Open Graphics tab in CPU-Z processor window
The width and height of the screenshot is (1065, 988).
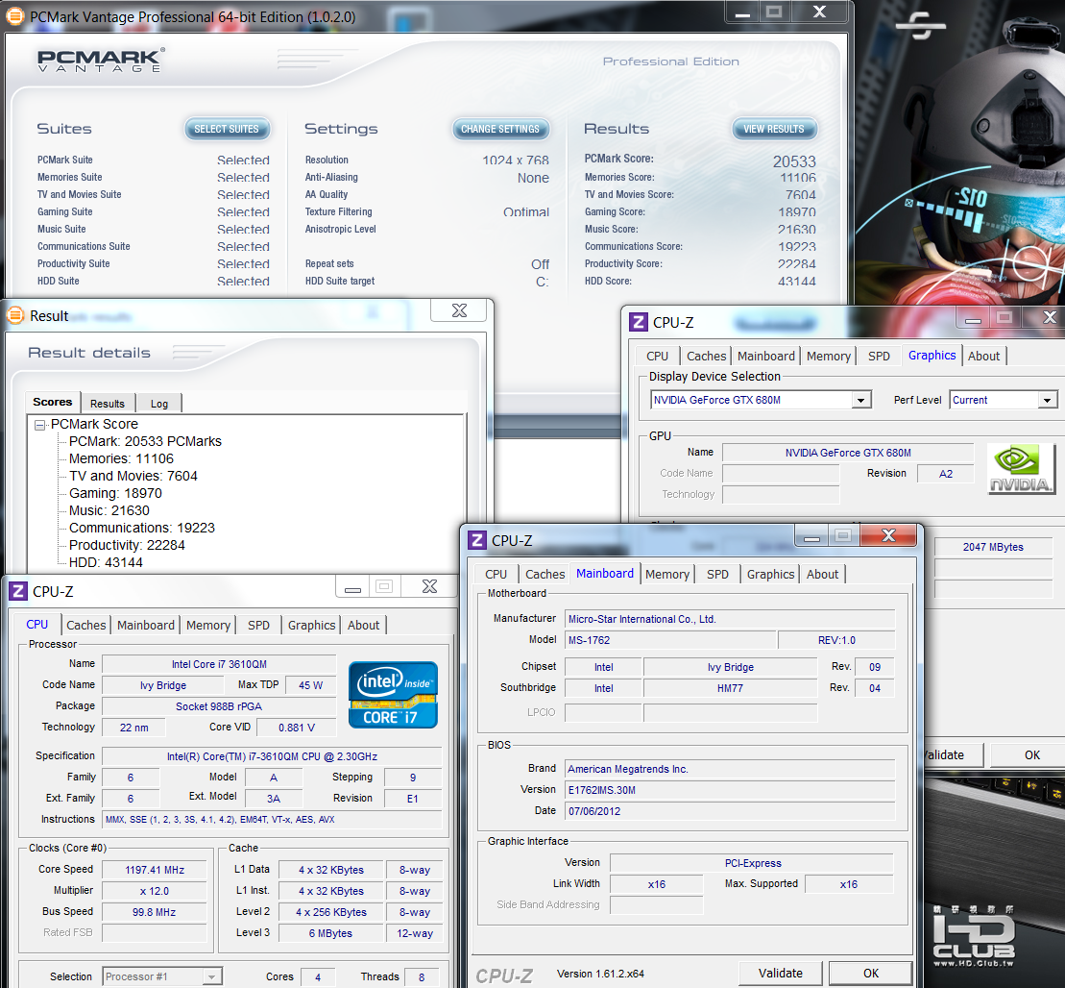pyautogui.click(x=311, y=625)
